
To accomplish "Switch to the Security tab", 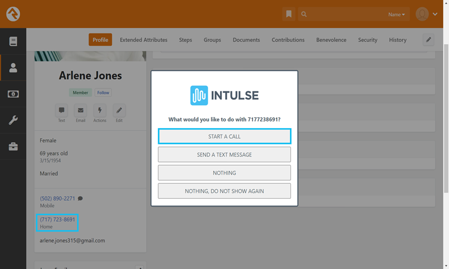I will click(368, 40).
